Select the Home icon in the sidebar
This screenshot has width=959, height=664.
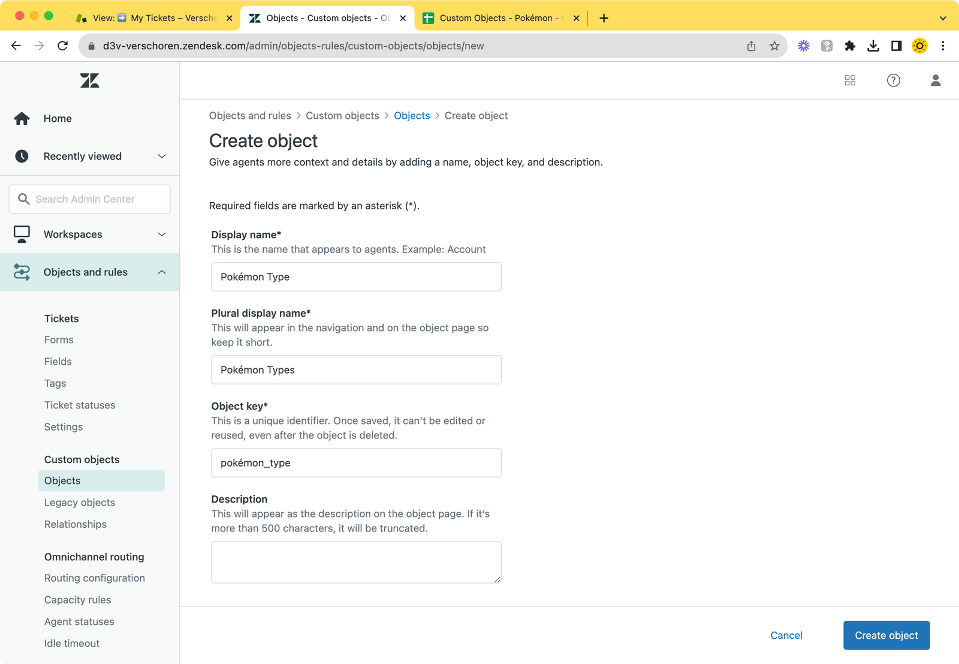(22, 118)
